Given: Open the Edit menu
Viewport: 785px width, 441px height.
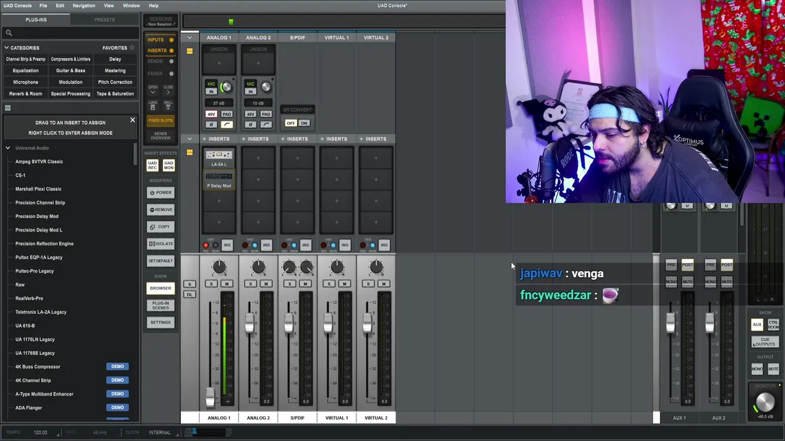Looking at the screenshot, I should pyautogui.click(x=60, y=6).
